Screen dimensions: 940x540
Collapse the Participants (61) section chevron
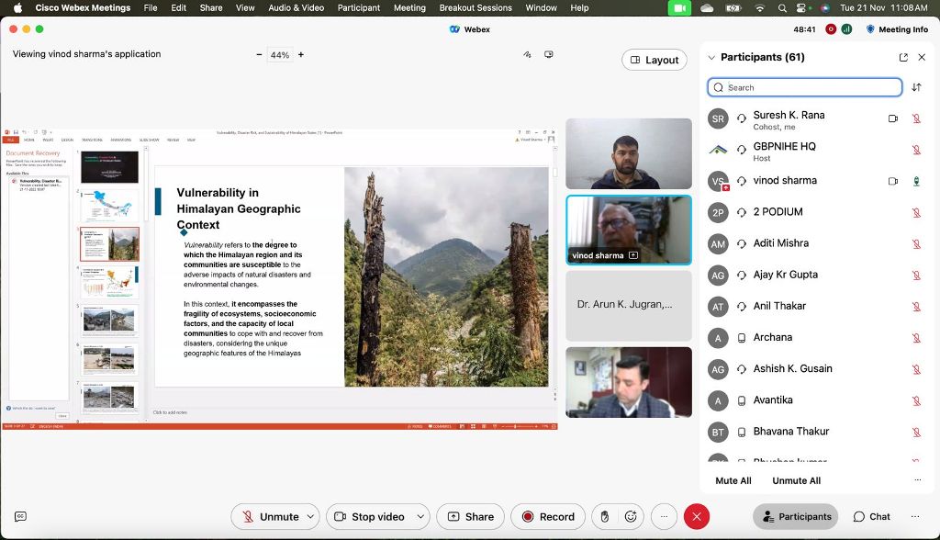(711, 57)
